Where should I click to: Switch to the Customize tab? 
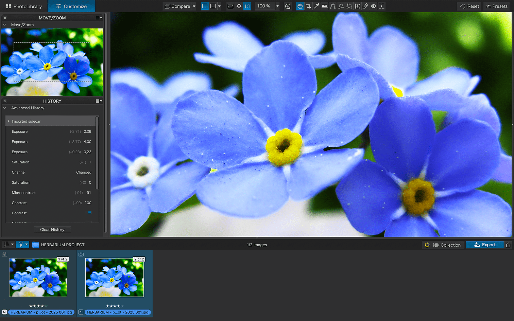coord(71,6)
